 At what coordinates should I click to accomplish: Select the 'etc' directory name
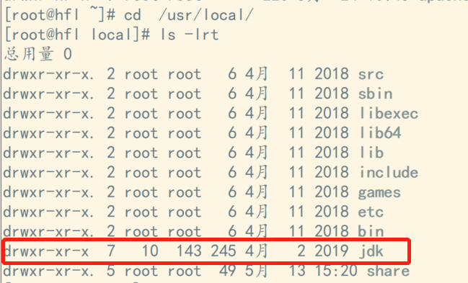(x=371, y=212)
